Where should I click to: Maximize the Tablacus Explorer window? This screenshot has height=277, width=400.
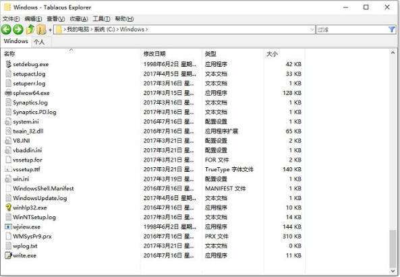(x=366, y=7)
